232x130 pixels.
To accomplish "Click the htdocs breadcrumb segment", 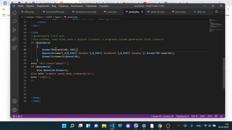I will tap(40, 17).
